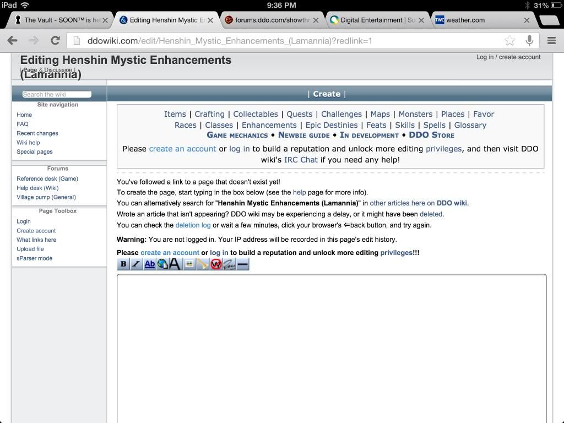Viewport: 564px width, 423px height.
Task: Close the forums.ddo.com tab
Action: (x=316, y=20)
